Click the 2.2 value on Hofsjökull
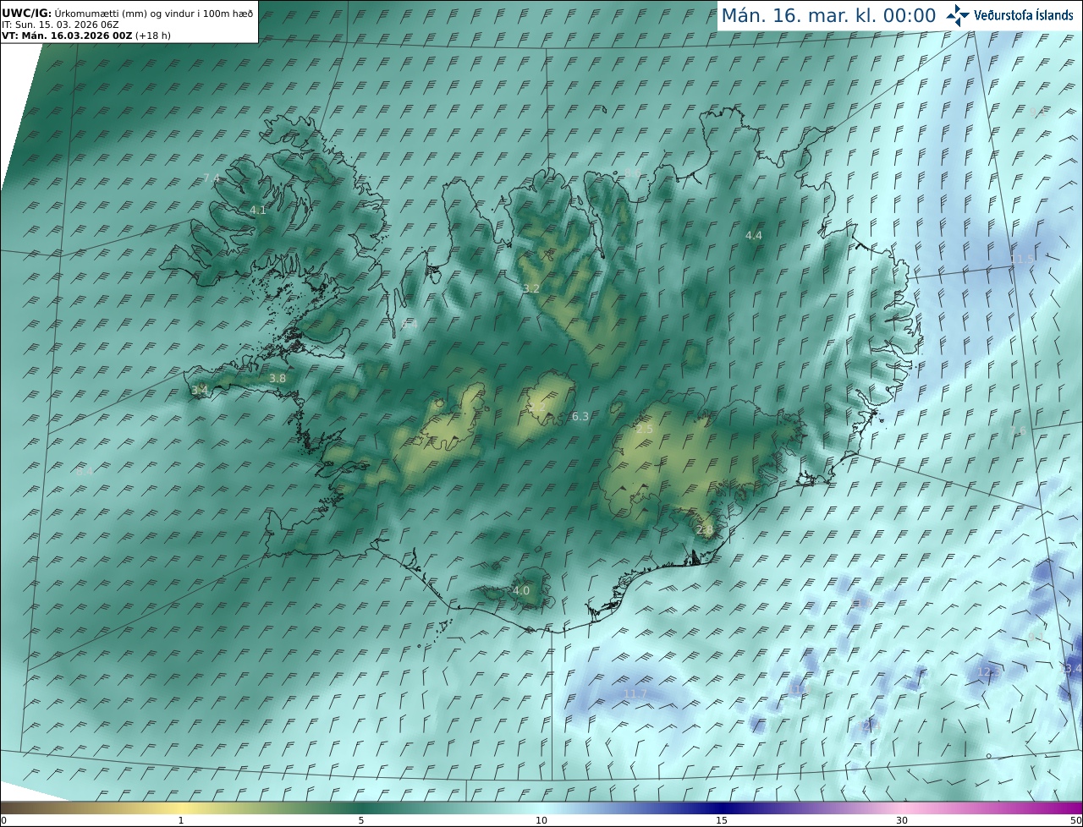 click(538, 407)
